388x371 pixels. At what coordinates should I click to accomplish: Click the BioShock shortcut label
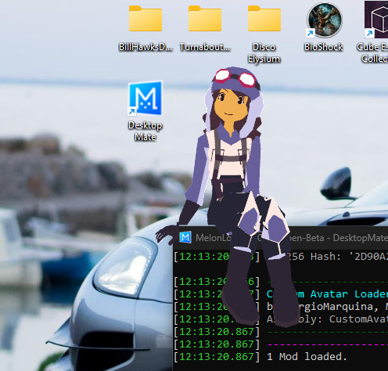[x=323, y=47]
